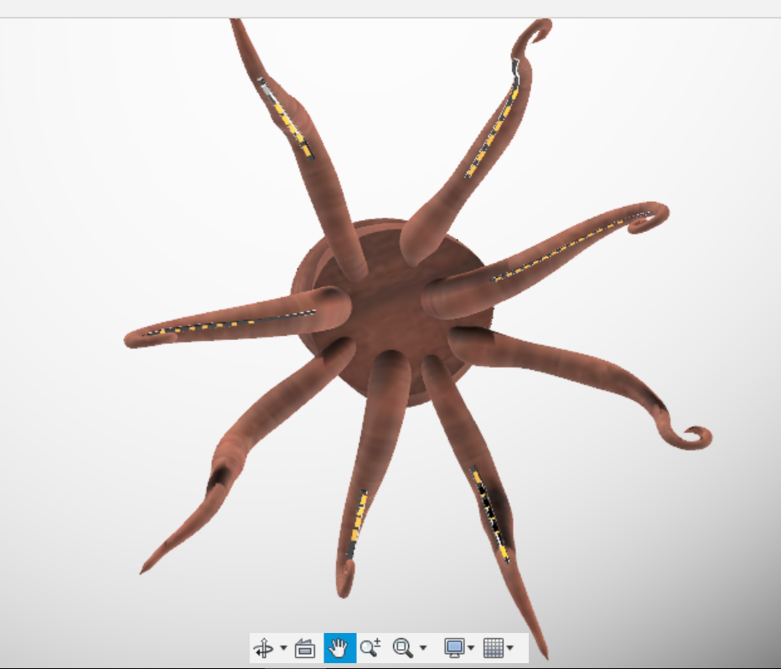Select the Orbit tool icon
Viewport: 781px width, 669px height.
[263, 648]
